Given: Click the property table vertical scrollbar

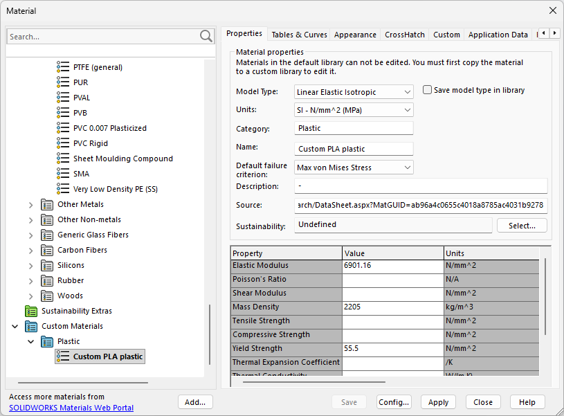Looking at the screenshot, I should tap(545, 297).
